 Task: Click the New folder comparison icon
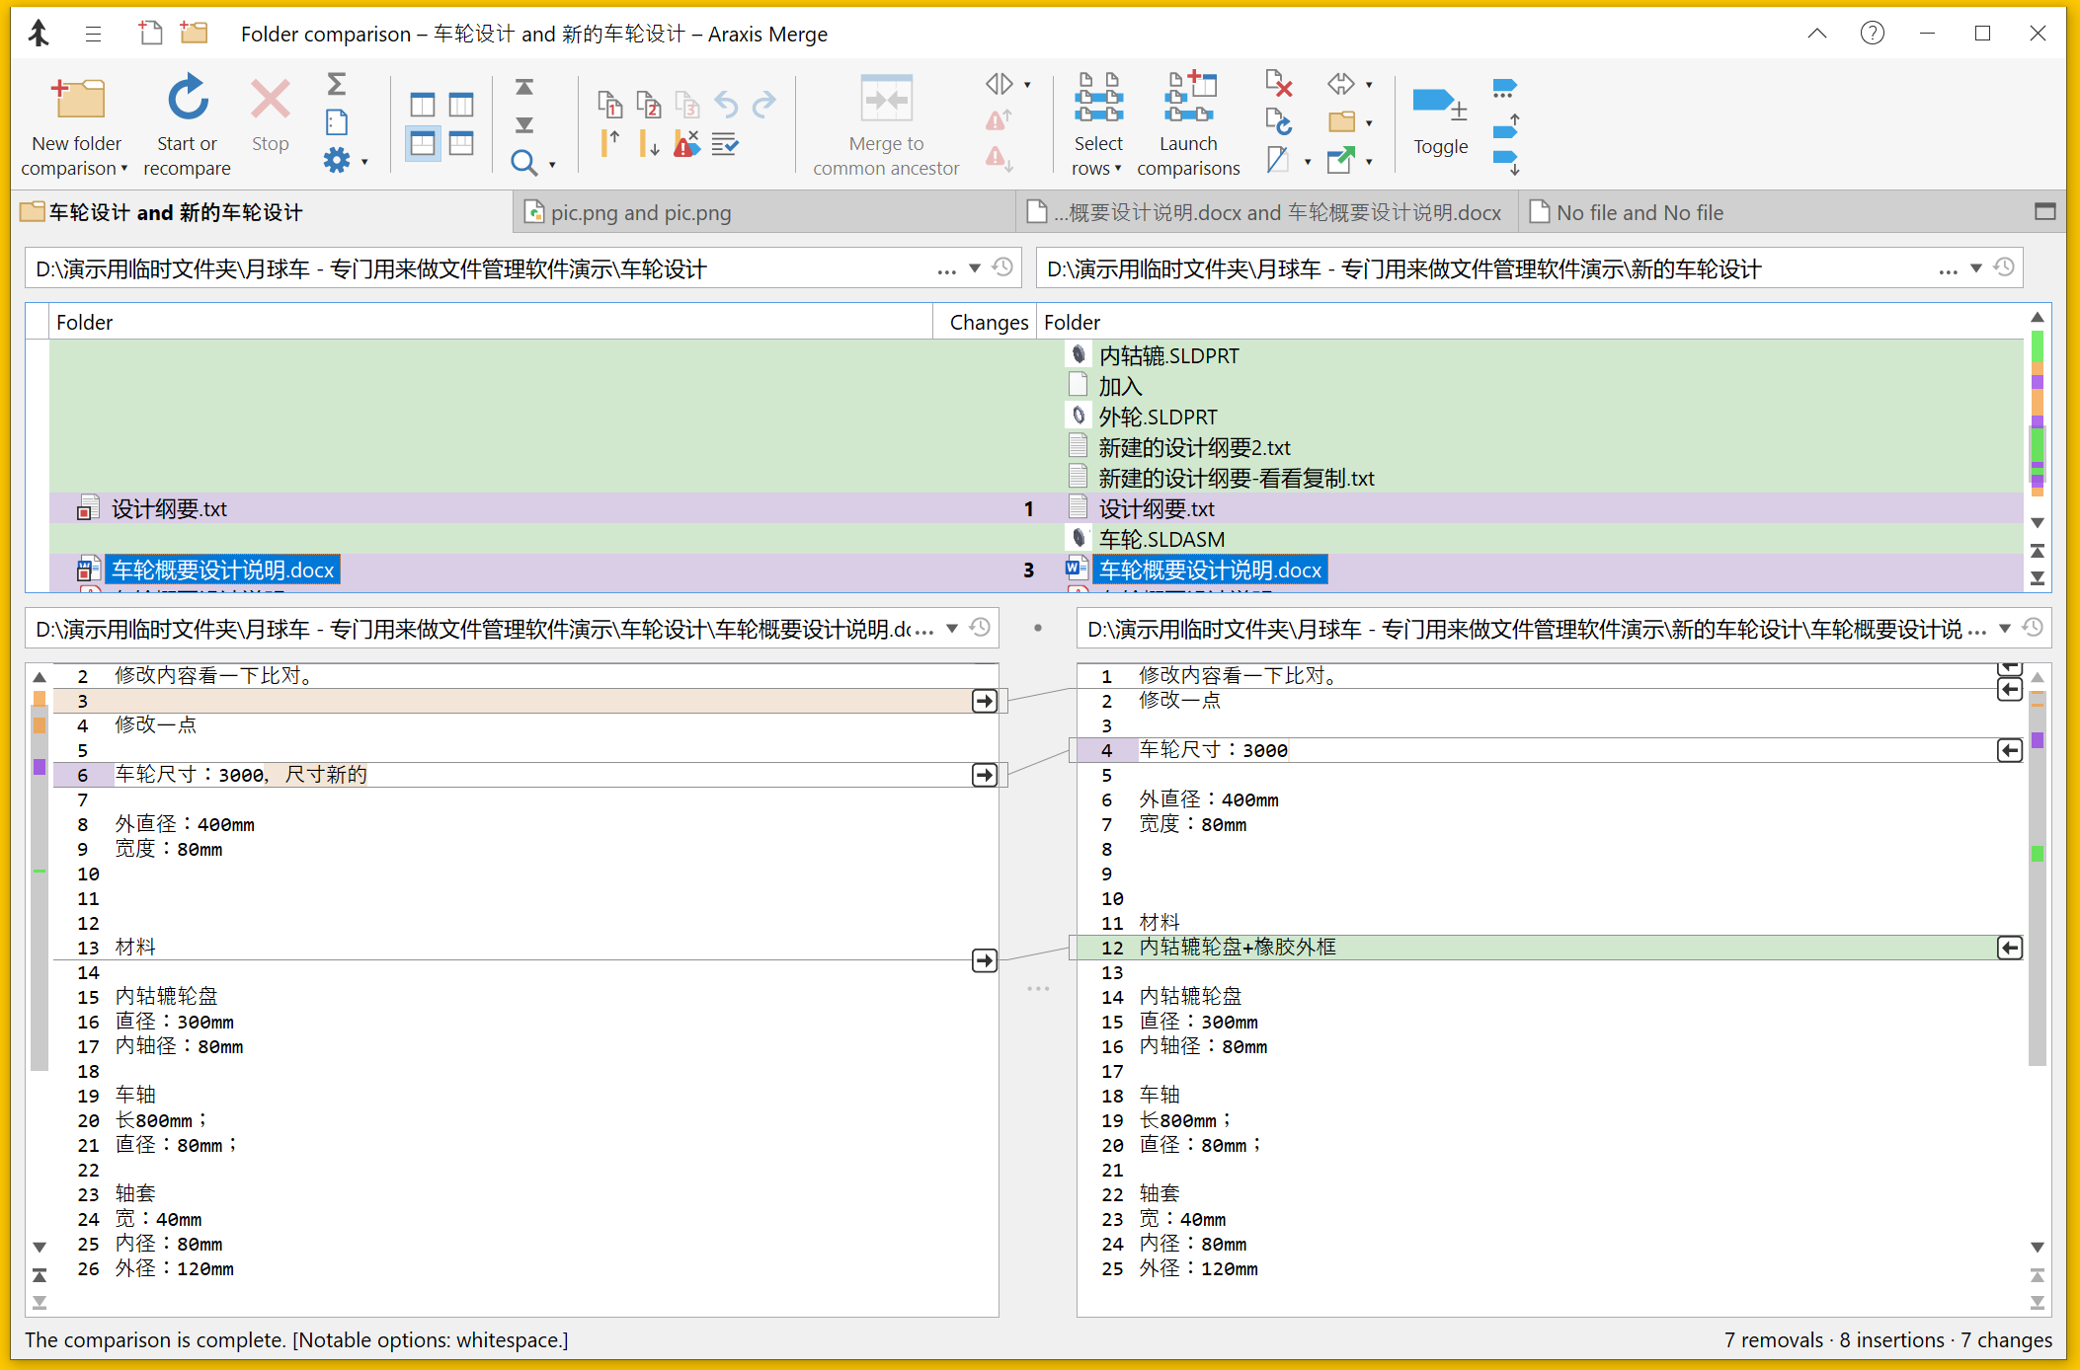(77, 101)
